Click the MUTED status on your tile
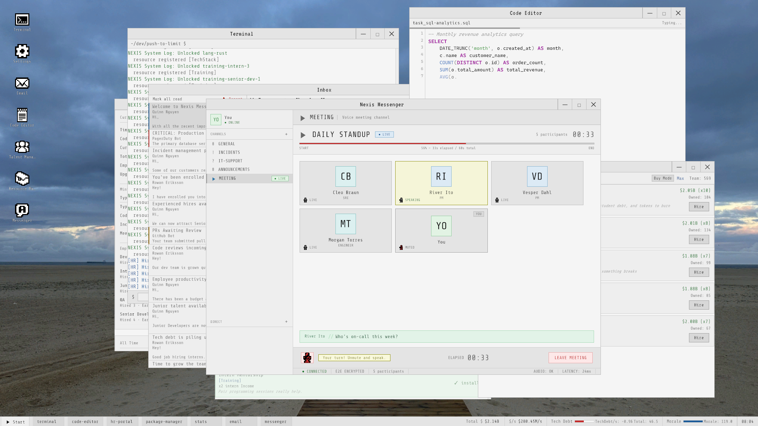The image size is (758, 426). (409, 247)
